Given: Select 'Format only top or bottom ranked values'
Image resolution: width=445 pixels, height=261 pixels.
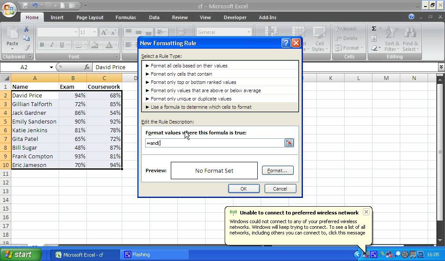Looking at the screenshot, I should pyautogui.click(x=220, y=82).
